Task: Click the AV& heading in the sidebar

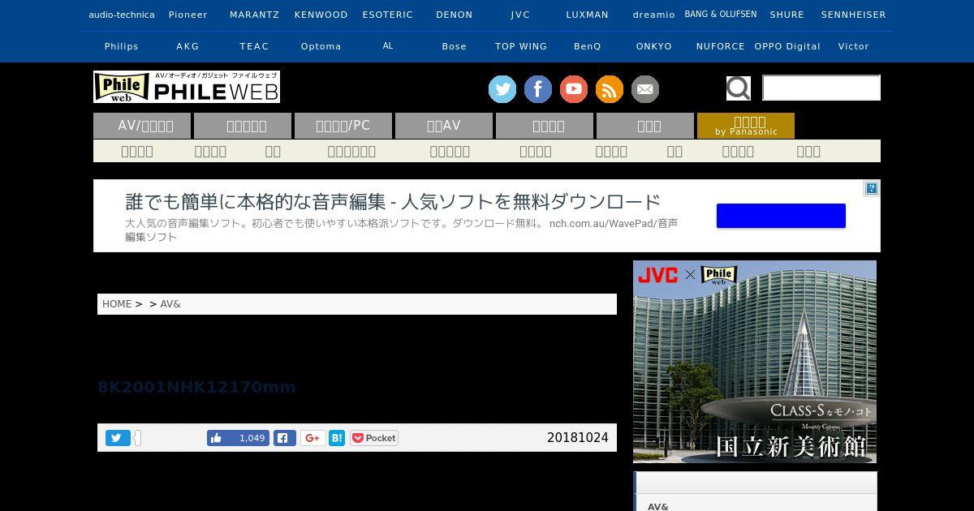Action: (x=658, y=506)
